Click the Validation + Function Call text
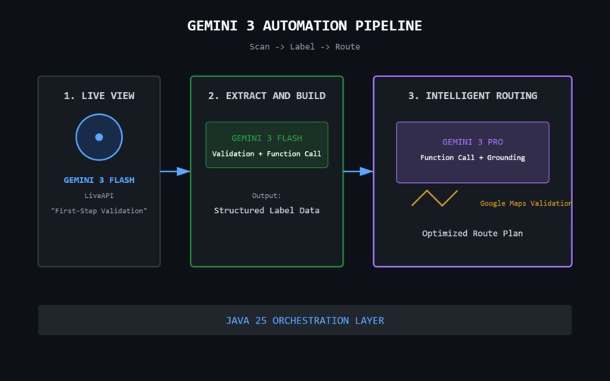 click(x=267, y=153)
